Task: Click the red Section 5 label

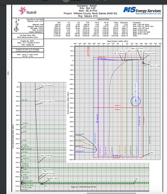Action: point(118,105)
